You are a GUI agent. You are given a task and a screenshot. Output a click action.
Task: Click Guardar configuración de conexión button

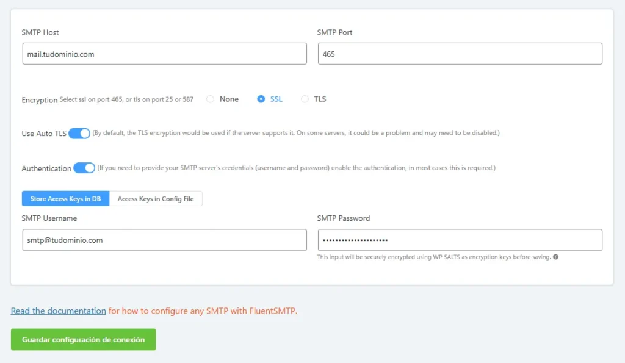click(83, 339)
